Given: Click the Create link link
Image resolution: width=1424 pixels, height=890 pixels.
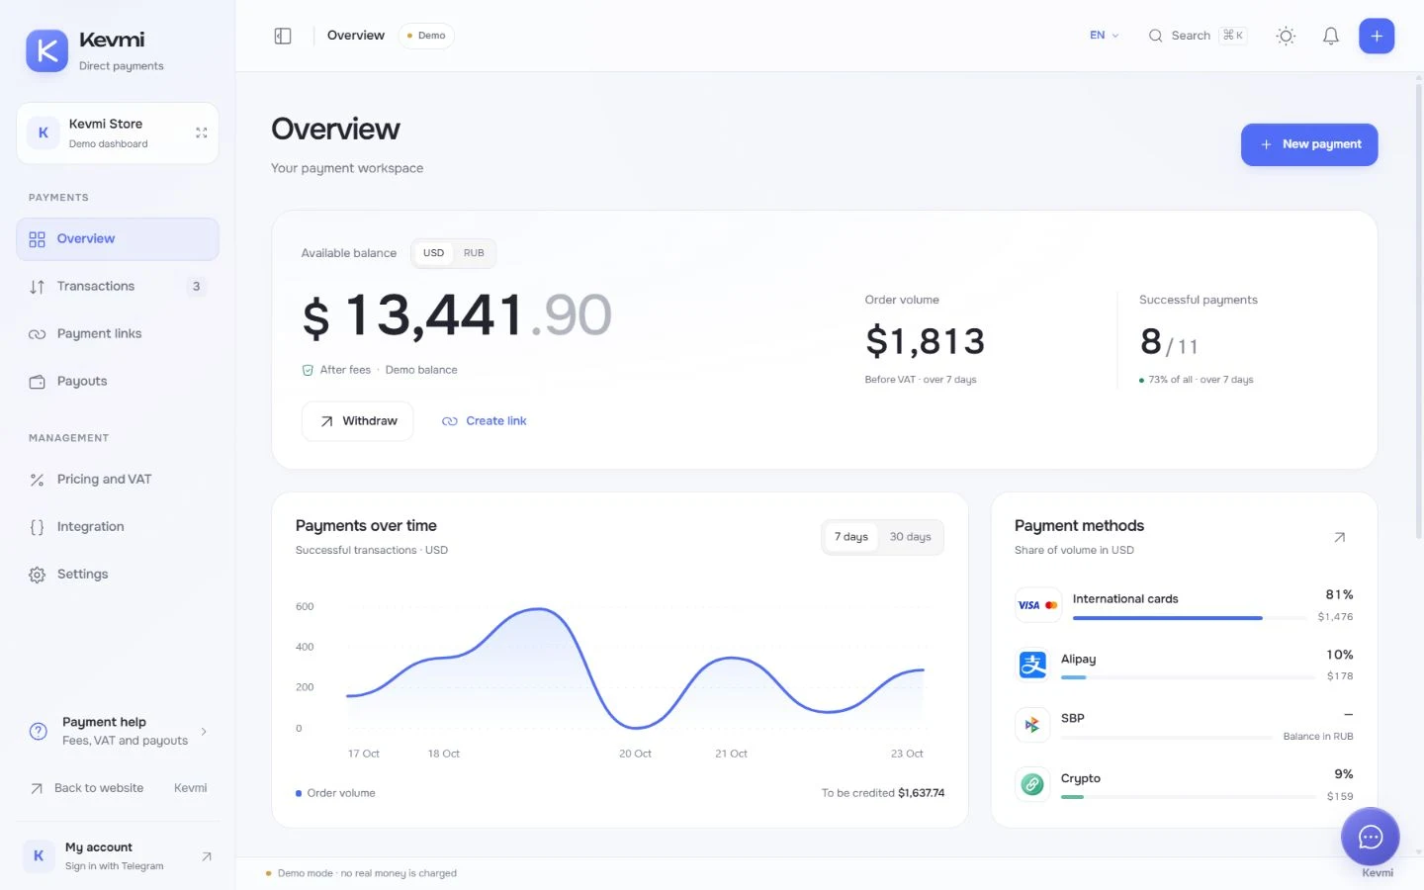Looking at the screenshot, I should (x=484, y=421).
